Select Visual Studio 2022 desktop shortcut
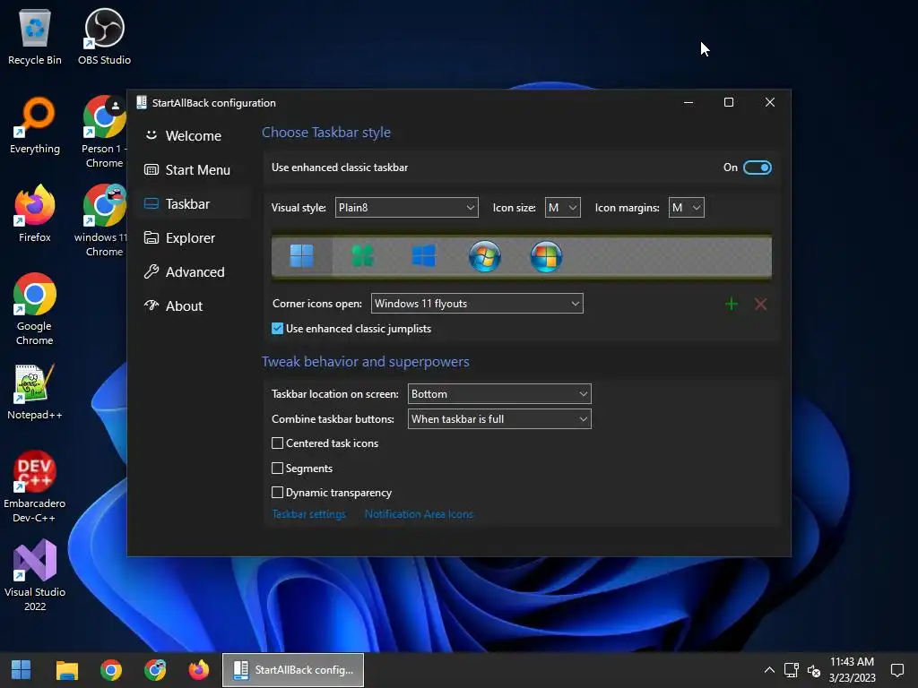 (x=35, y=576)
